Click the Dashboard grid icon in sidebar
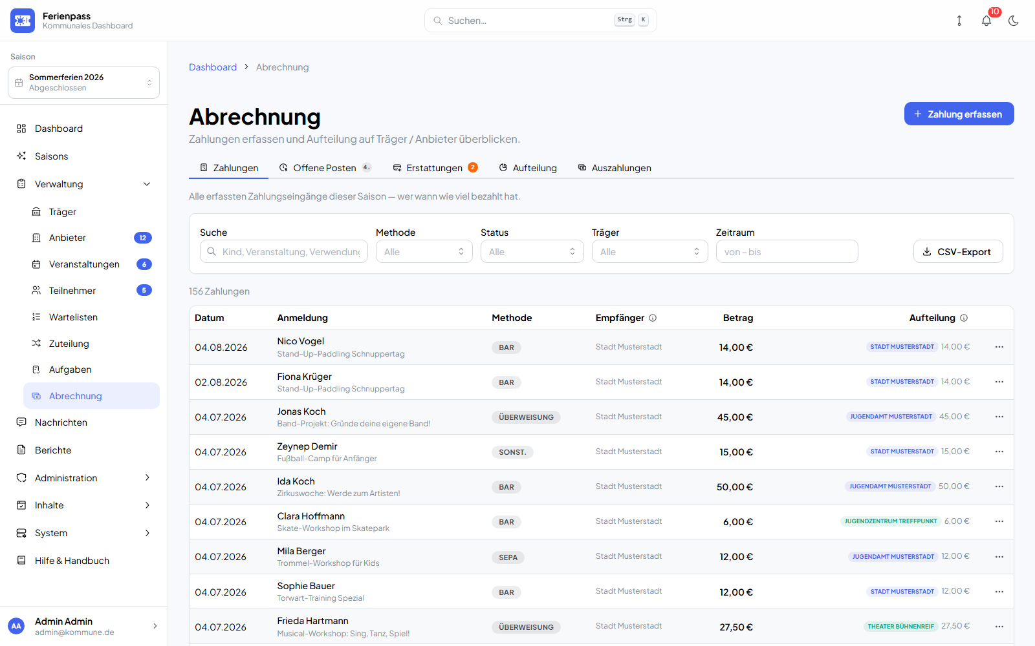The height and width of the screenshot is (646, 1035). 21,129
